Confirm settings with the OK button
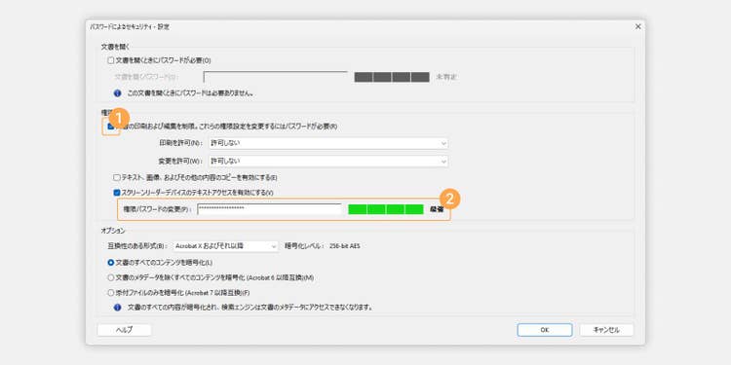Screen dimensions: 731x365 545,330
